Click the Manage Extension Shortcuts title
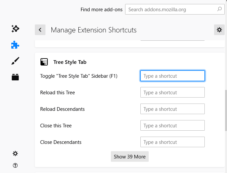Viewport: 227px width, 173px height. [94, 30]
